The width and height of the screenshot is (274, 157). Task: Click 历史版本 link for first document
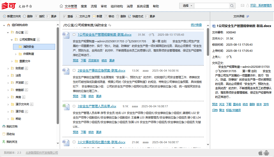tap(94, 60)
